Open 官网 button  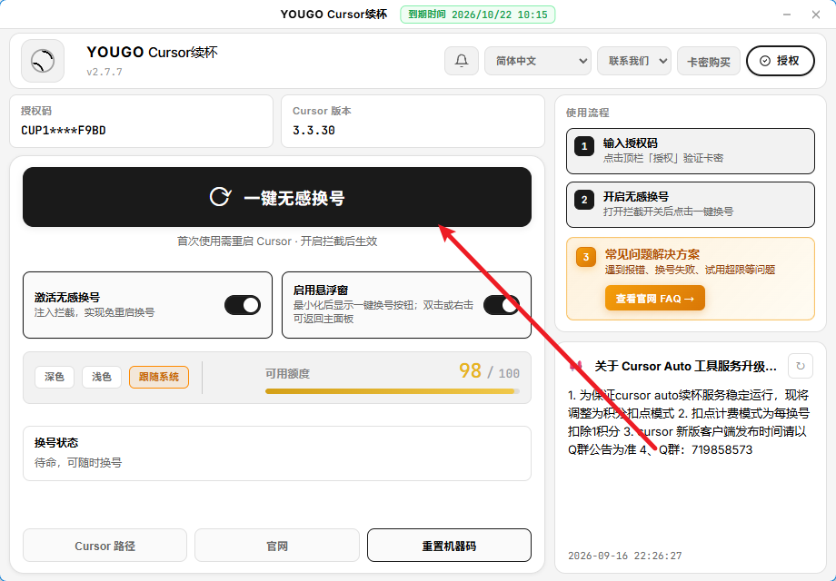coord(277,546)
